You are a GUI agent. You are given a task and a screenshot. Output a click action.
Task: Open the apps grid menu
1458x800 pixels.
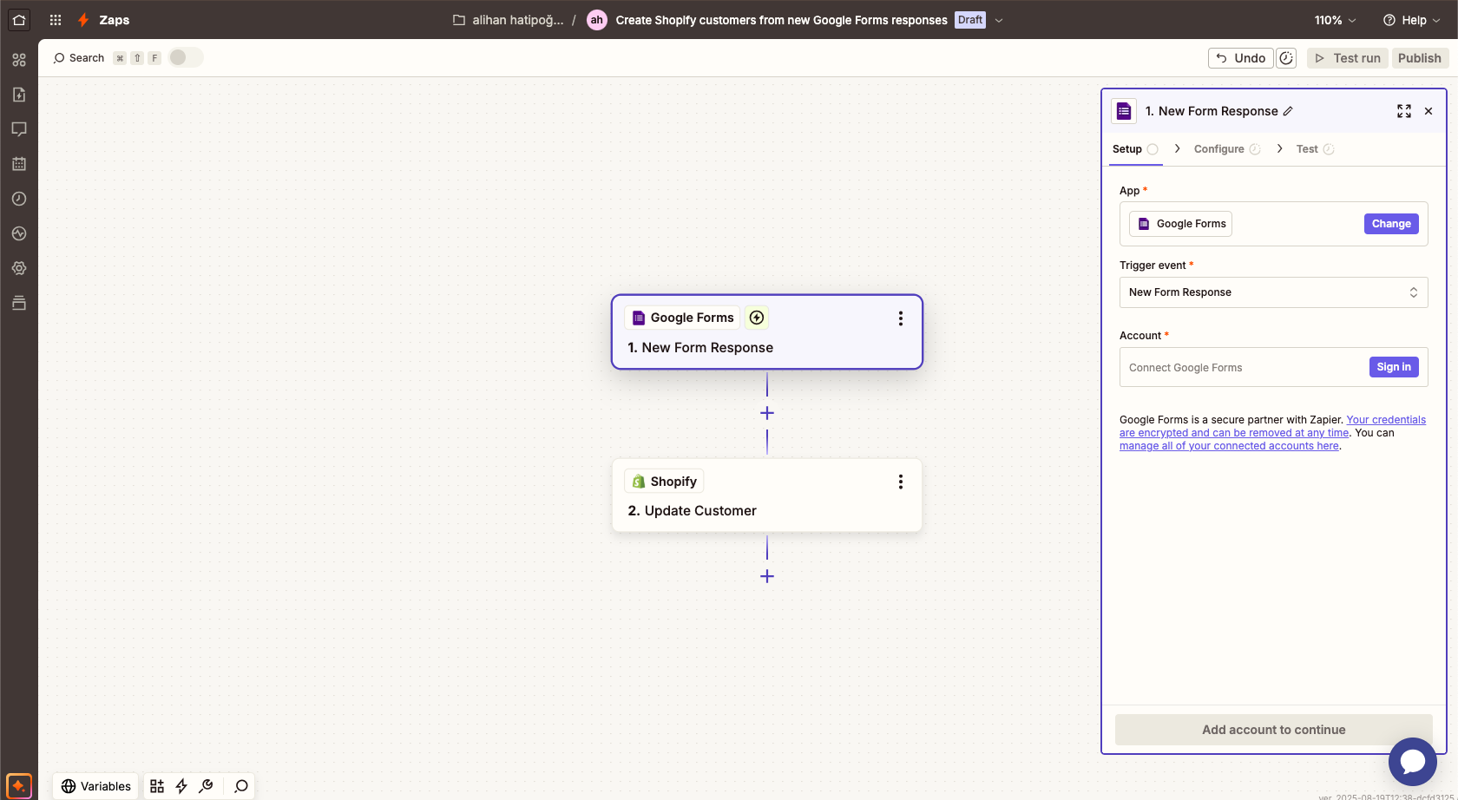[56, 20]
